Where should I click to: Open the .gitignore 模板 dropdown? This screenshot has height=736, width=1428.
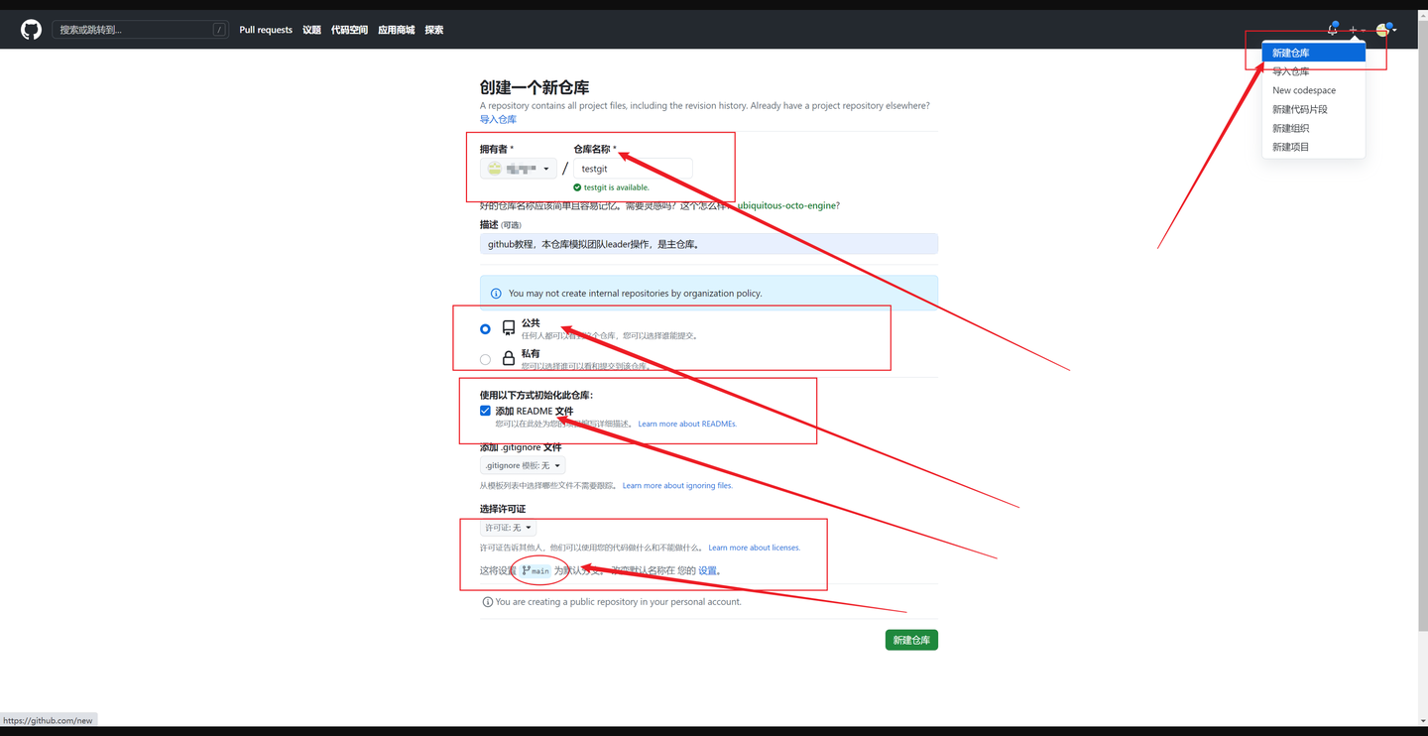pyautogui.click(x=523, y=464)
